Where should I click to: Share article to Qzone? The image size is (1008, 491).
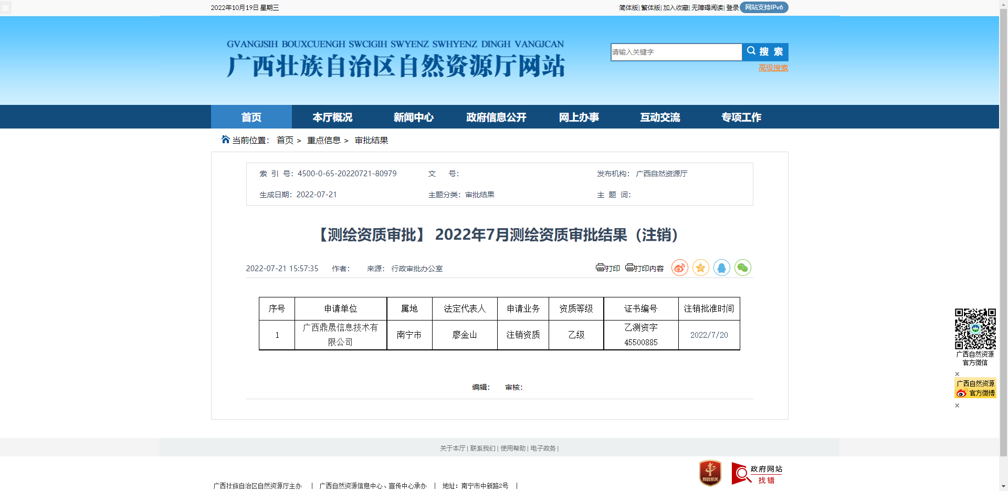[x=700, y=268]
